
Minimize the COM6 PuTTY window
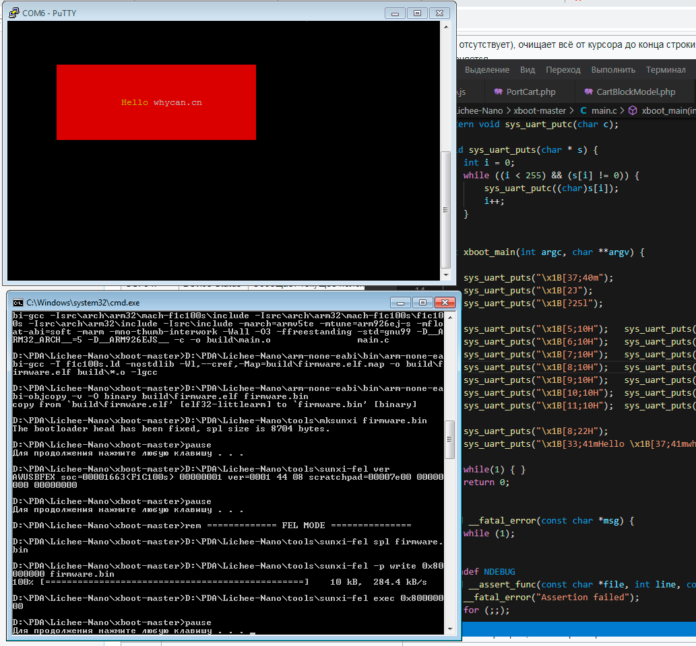pos(395,13)
